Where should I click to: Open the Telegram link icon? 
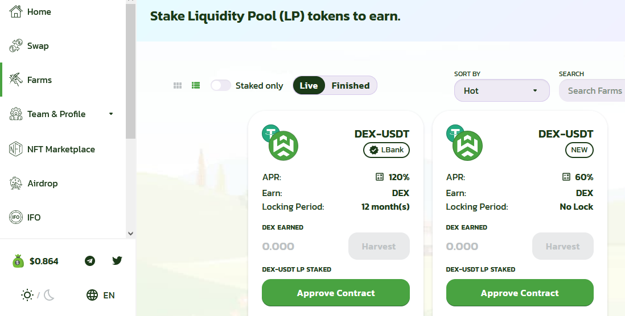[90, 261]
